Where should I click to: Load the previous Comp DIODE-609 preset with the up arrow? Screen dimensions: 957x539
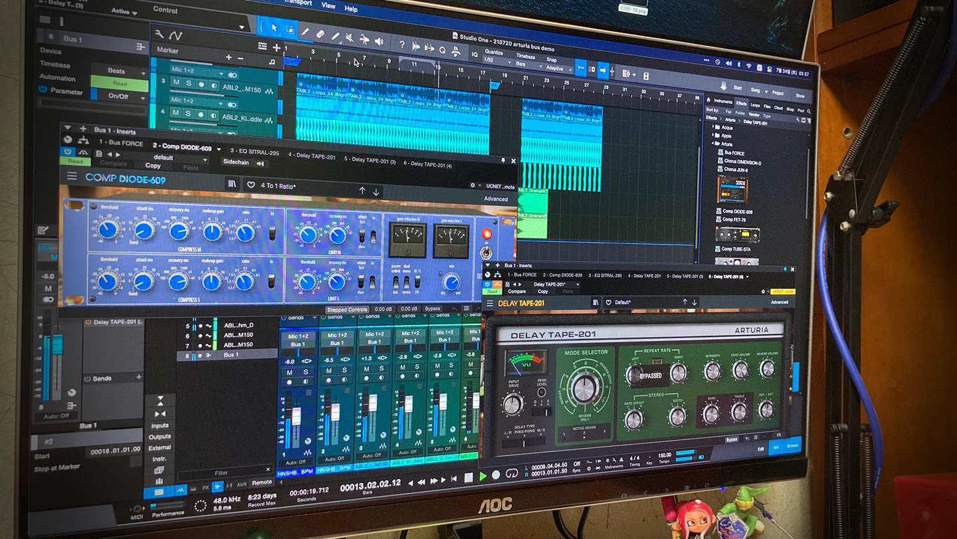tap(362, 190)
